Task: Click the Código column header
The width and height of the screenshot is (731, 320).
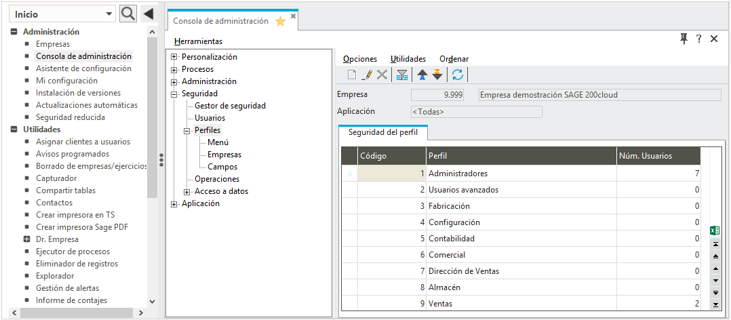Action: point(392,156)
